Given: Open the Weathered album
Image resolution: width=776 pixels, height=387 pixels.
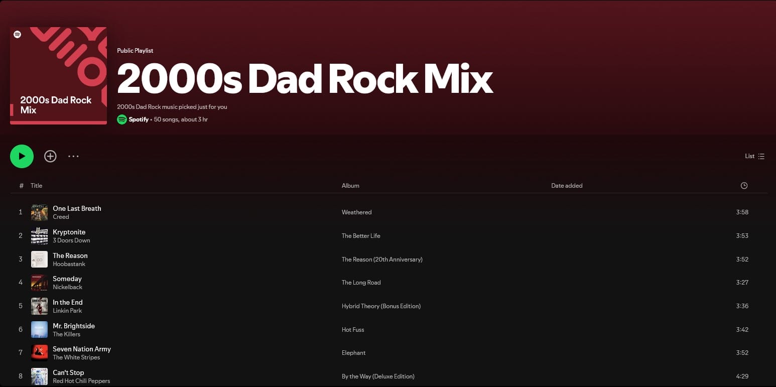Looking at the screenshot, I should [357, 212].
